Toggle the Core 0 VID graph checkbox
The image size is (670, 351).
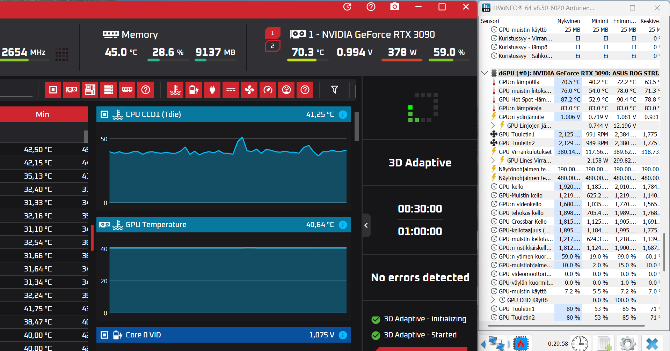(x=104, y=335)
